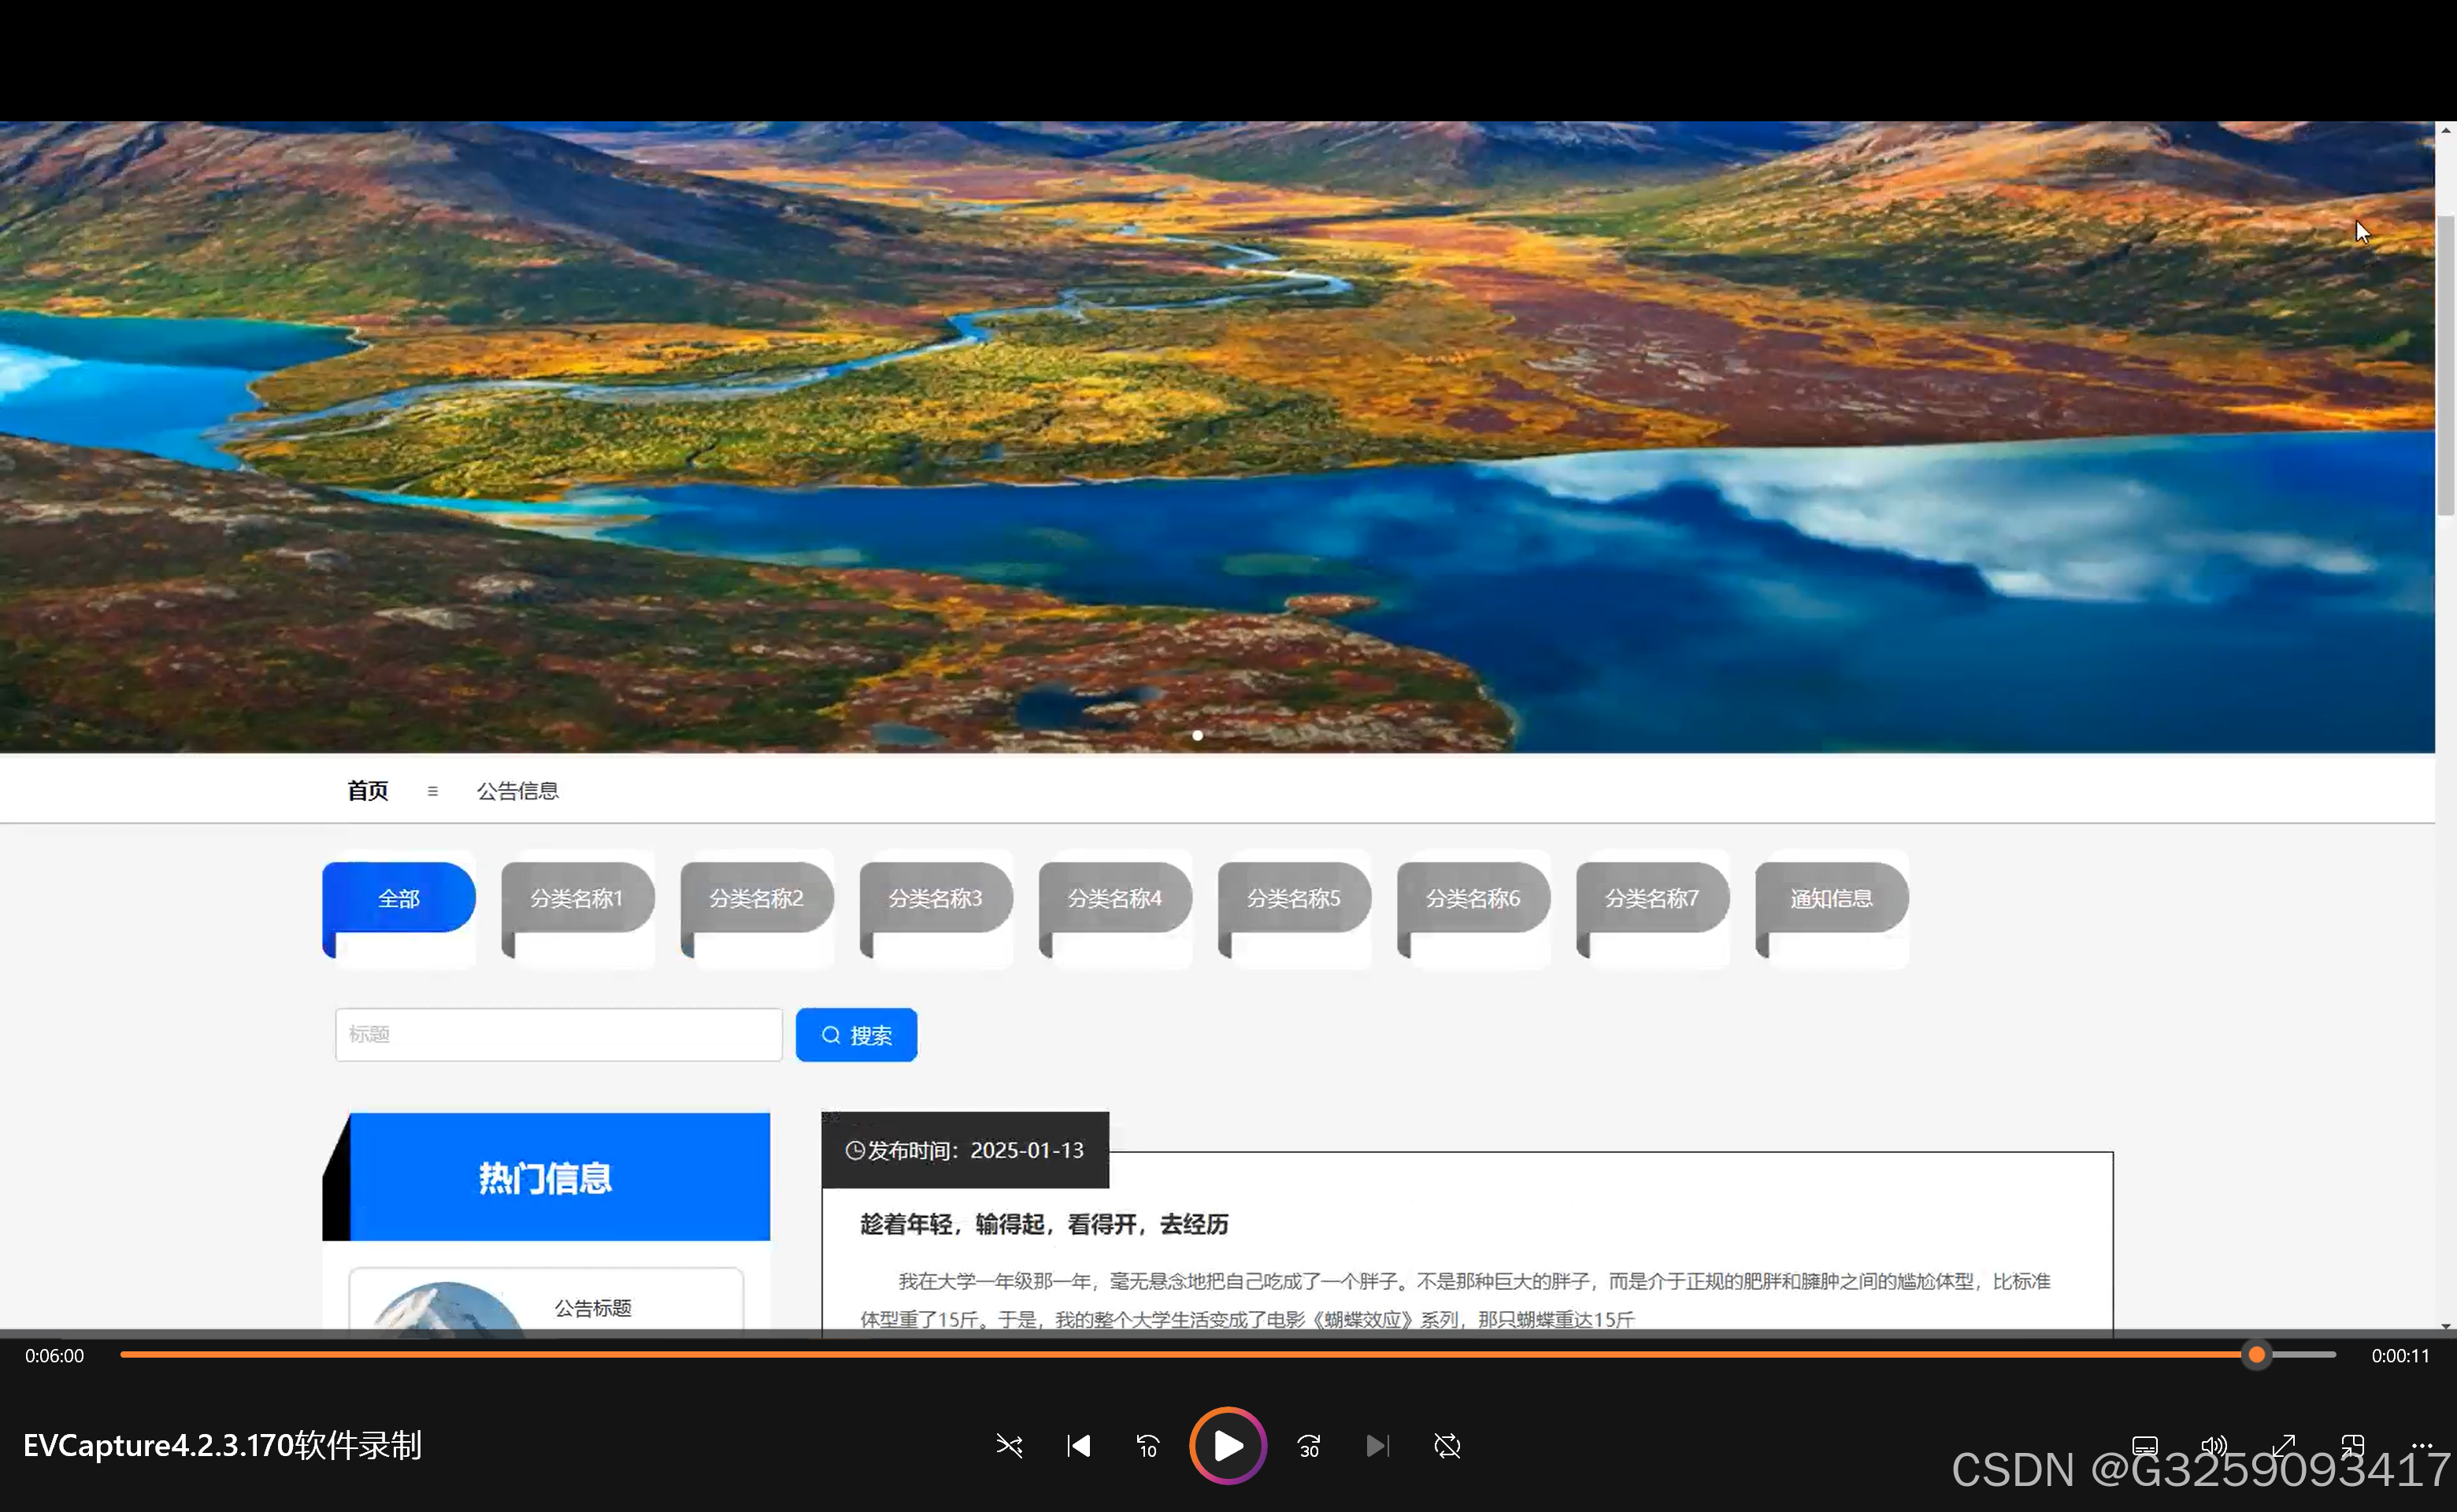Image resolution: width=2457 pixels, height=1512 pixels.
Task: Select the 分类名称3 category tab
Action: pos(935,898)
